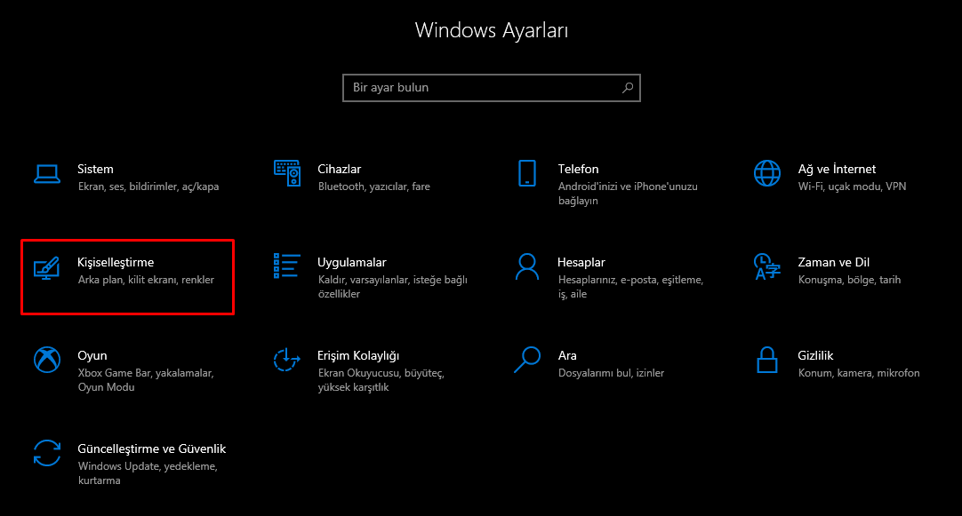Click the Hesaplar person icon
This screenshot has height=516, width=962.
click(x=527, y=266)
